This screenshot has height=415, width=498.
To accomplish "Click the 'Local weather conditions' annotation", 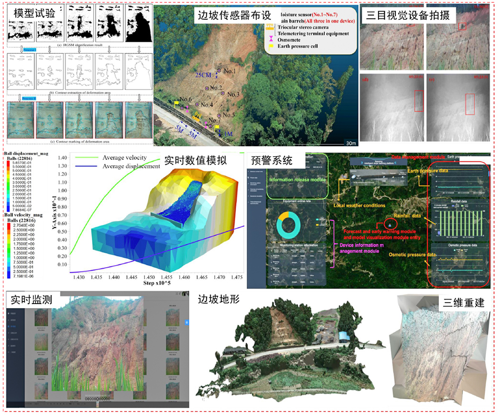I will (359, 206).
